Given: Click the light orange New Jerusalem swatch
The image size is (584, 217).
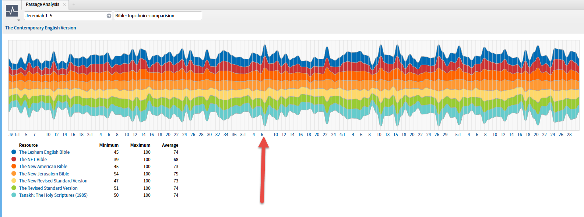Looking at the screenshot, I should click(x=14, y=174).
